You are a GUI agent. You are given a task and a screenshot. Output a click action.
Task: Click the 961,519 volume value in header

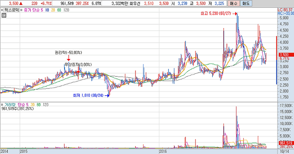click(67, 3)
